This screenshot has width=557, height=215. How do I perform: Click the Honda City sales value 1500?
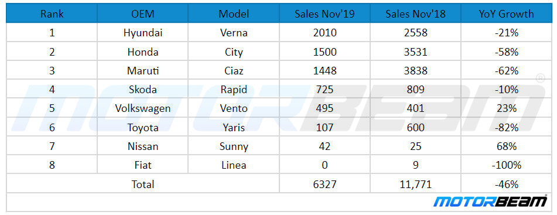(324, 52)
